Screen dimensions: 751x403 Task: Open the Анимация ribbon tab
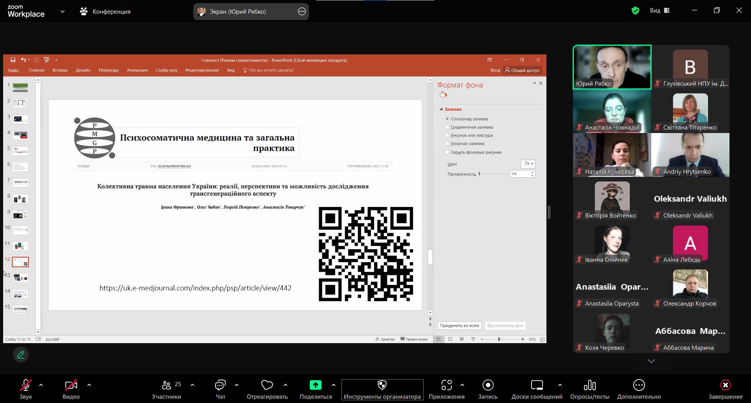coord(137,70)
